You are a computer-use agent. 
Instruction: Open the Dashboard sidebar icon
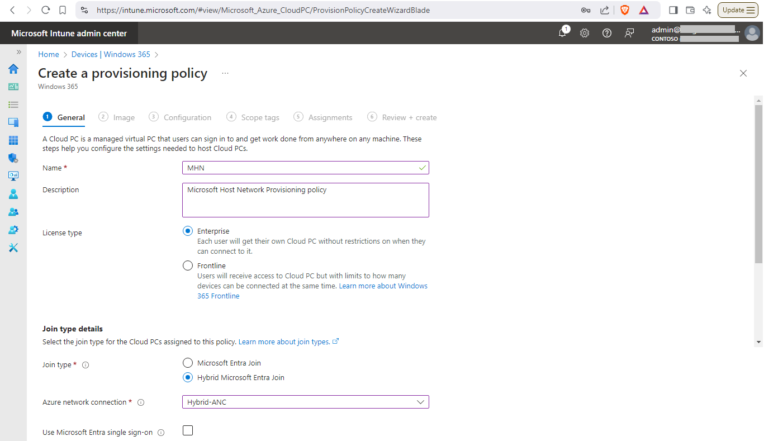click(13, 87)
